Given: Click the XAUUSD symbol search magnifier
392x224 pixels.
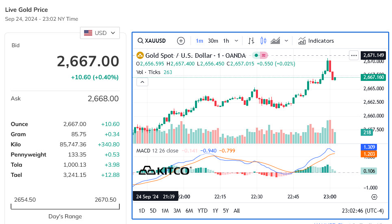Looking at the screenshot, I should tap(141, 41).
